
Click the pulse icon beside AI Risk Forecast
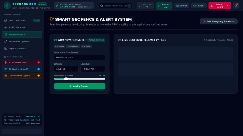pyautogui.click(x=6, y=27)
